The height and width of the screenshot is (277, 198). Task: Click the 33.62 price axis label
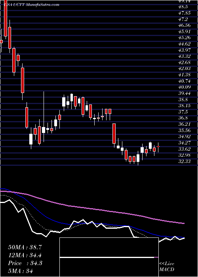tap(185, 149)
